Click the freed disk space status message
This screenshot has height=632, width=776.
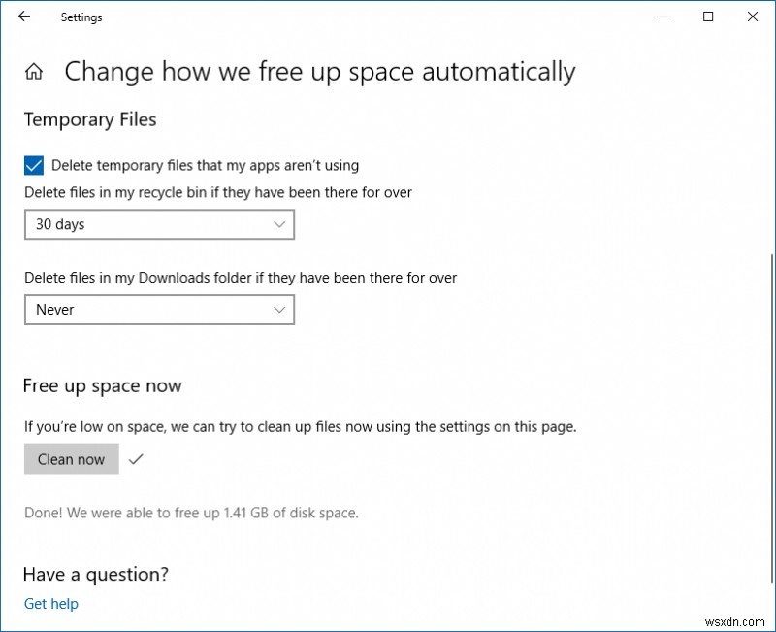pyautogui.click(x=191, y=513)
